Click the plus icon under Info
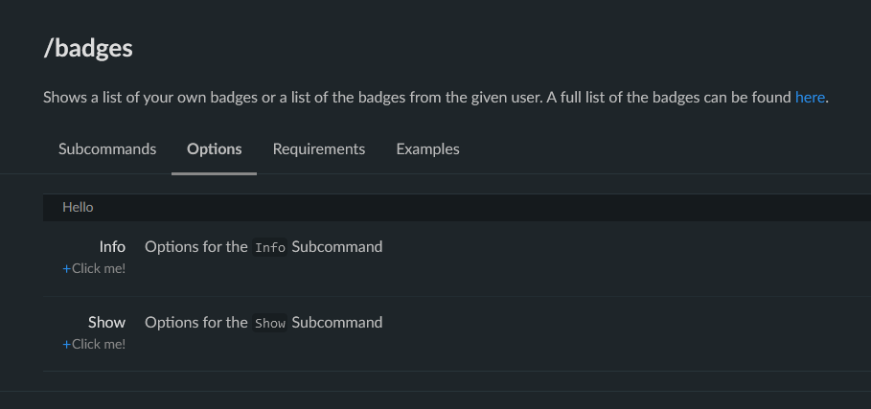 click(67, 269)
